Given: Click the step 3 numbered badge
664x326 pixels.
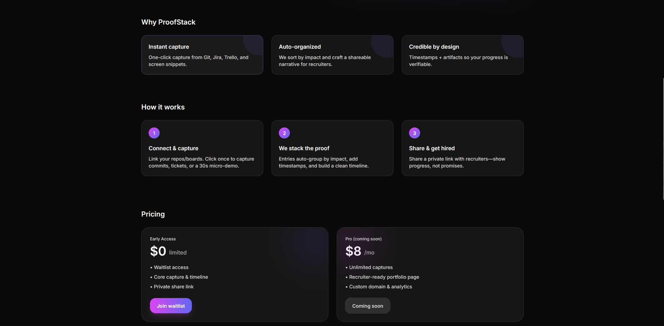Looking at the screenshot, I should (x=414, y=133).
